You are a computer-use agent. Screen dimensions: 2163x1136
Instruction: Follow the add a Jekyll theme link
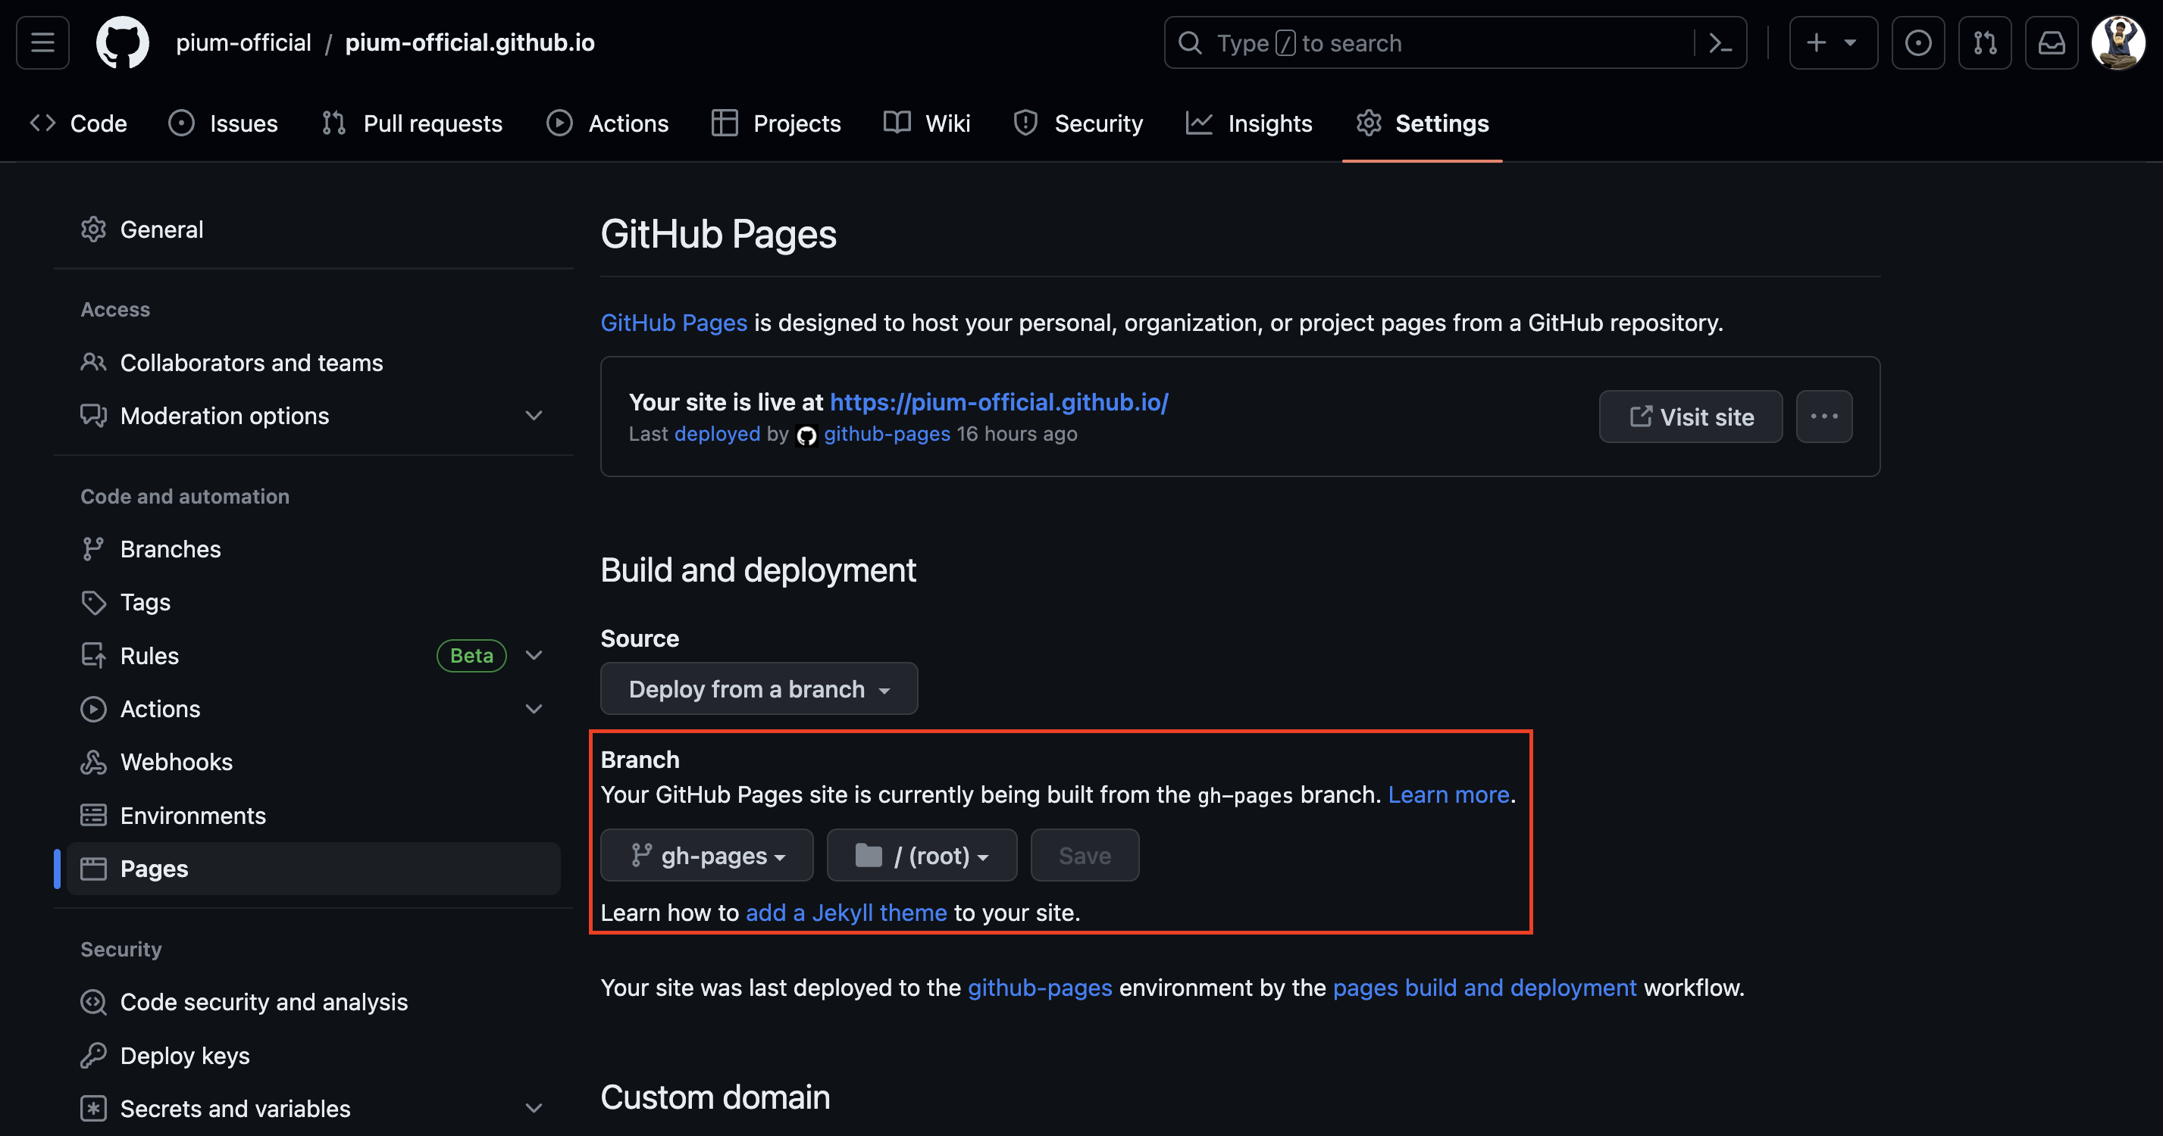[x=846, y=913]
